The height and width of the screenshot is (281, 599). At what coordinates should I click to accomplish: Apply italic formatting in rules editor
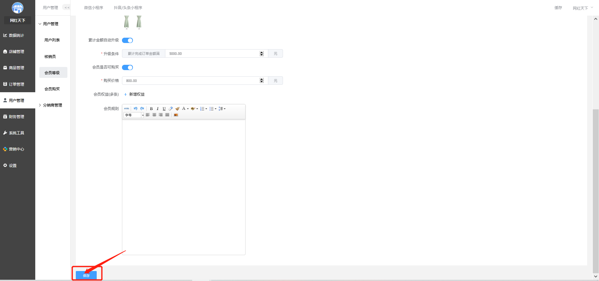coord(158,109)
